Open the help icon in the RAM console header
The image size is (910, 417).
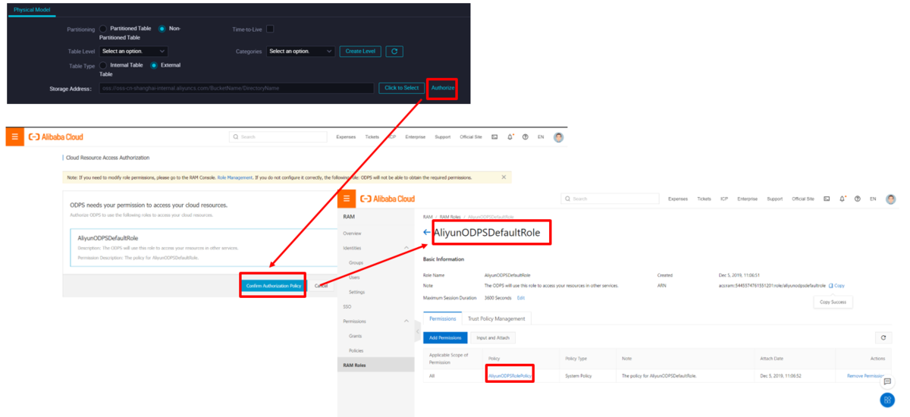857,199
